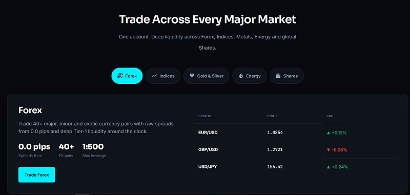Image resolution: width=410 pixels, height=195 pixels.
Task: Click the USD/JPY price 156.42
Action: pos(275,166)
